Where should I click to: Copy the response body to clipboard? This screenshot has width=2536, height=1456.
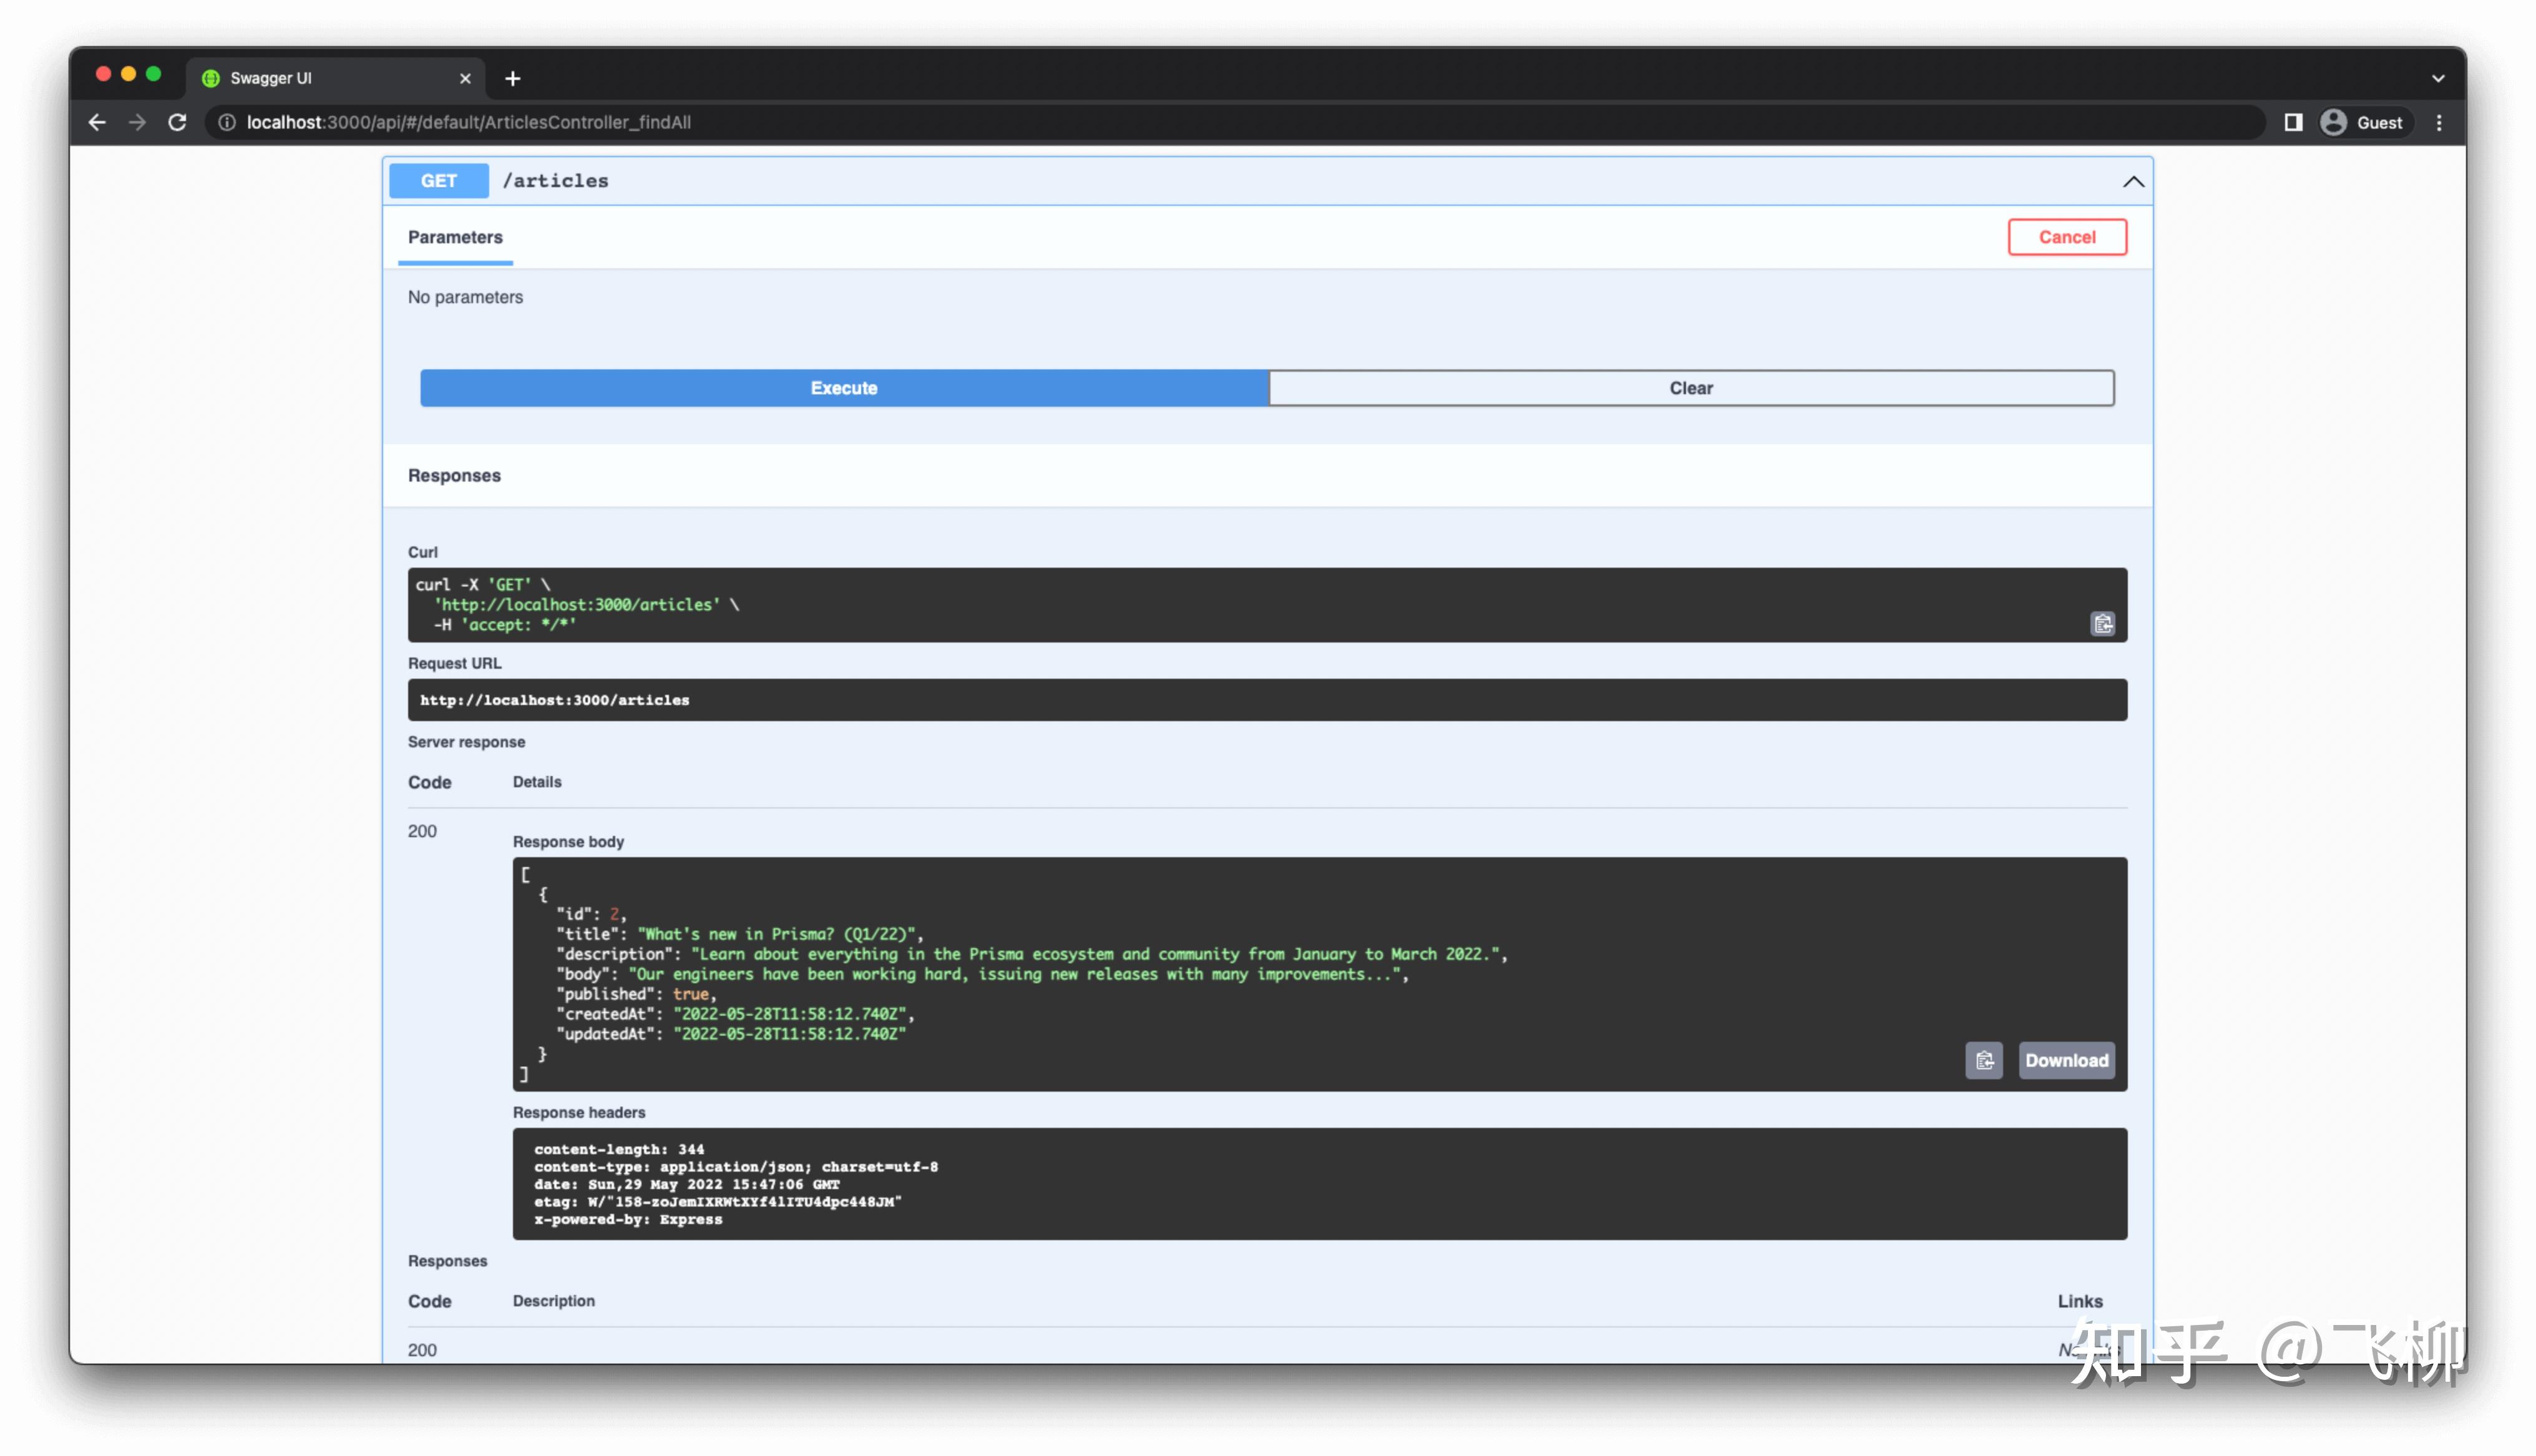[x=1984, y=1060]
